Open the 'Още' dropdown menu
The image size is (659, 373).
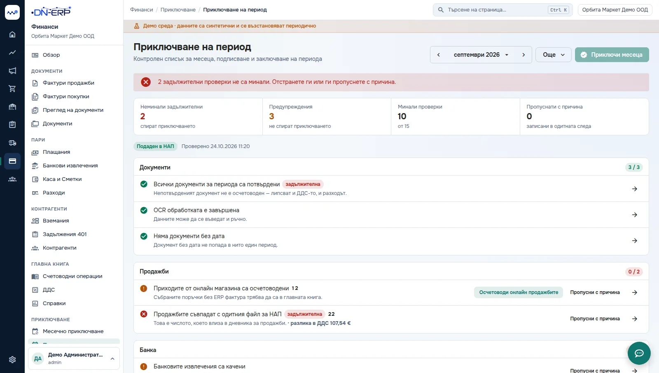click(553, 55)
